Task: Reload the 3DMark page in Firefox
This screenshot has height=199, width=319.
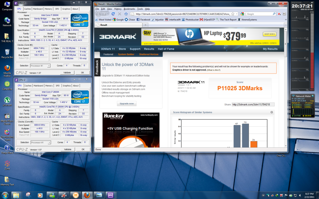Action: (x=113, y=14)
